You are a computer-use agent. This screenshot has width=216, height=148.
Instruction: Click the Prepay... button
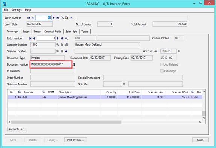(53, 140)
